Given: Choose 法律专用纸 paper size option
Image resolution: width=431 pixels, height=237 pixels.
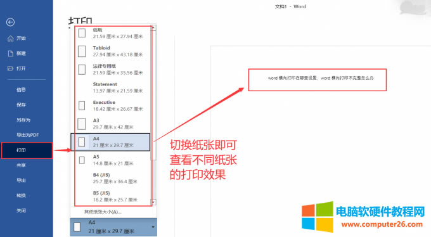Looking at the screenshot, I should click(x=113, y=69).
